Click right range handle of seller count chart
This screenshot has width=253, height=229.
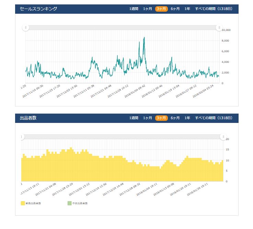click(x=223, y=137)
